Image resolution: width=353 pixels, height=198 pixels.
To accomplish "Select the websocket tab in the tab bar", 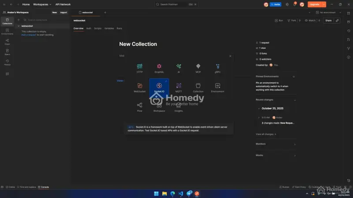I will click(86, 12).
